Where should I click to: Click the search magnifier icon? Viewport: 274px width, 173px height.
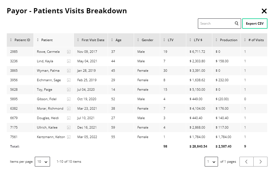tap(236, 23)
